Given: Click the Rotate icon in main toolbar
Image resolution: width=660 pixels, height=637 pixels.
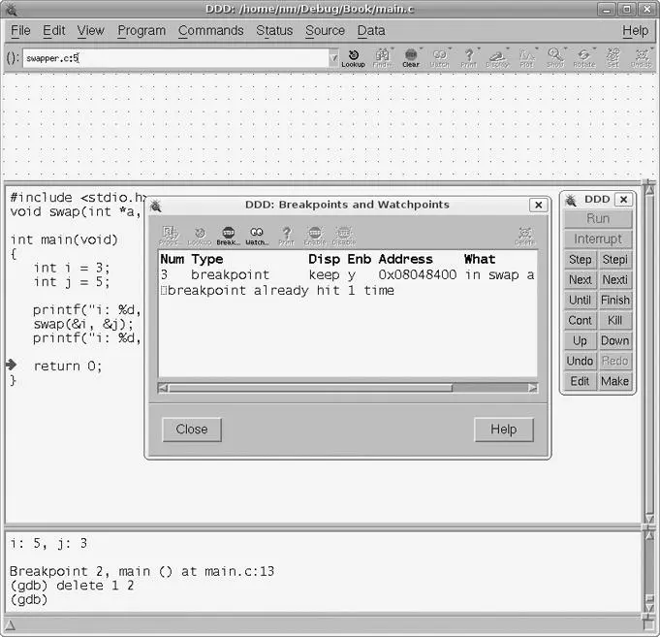Looking at the screenshot, I should point(583,57).
